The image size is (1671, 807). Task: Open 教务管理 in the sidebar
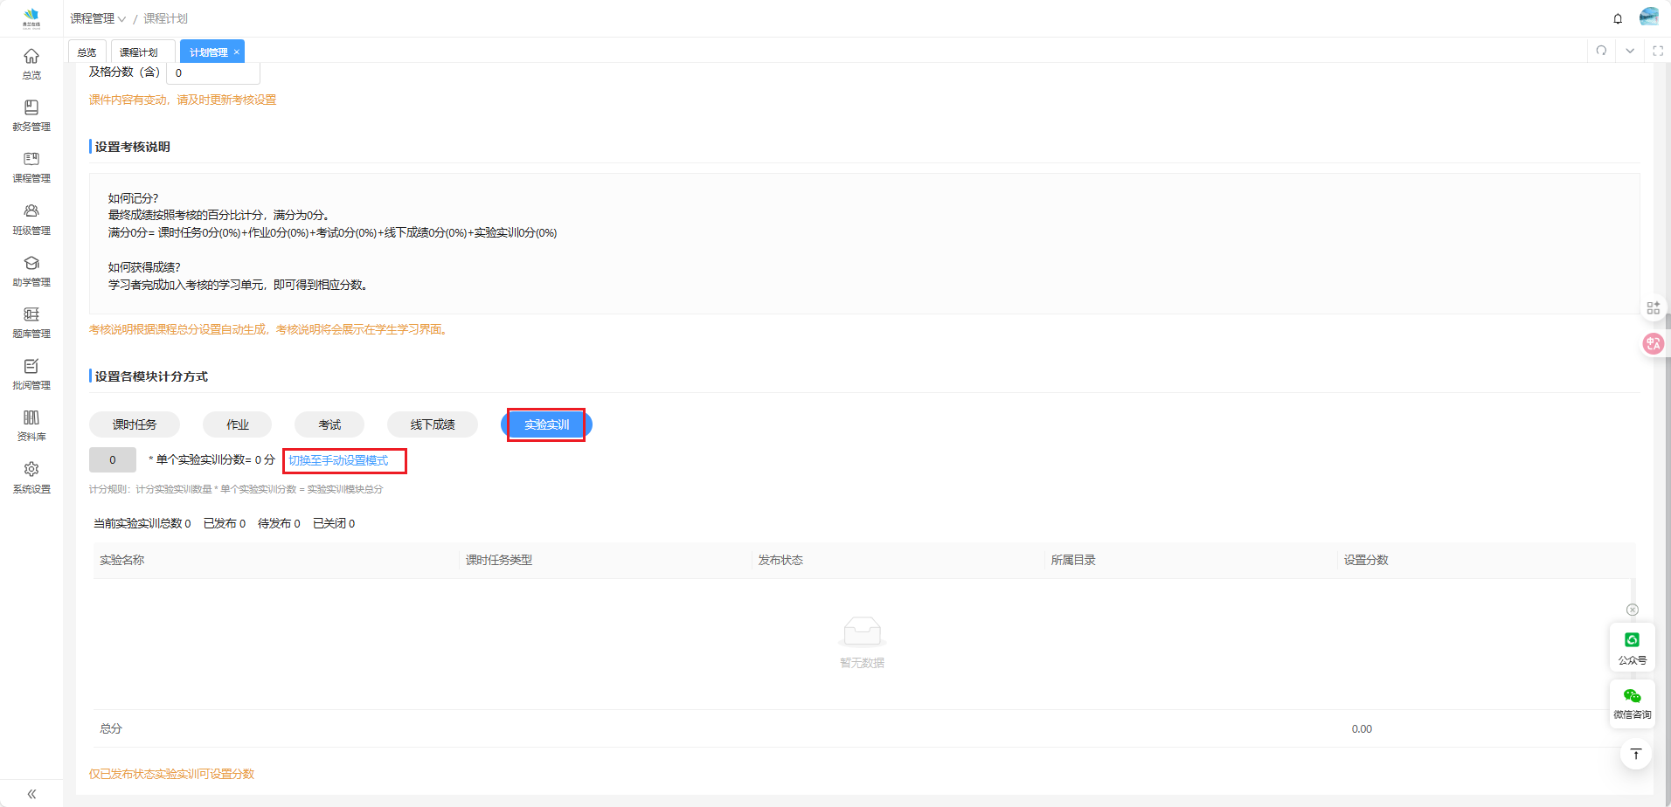pos(31,114)
